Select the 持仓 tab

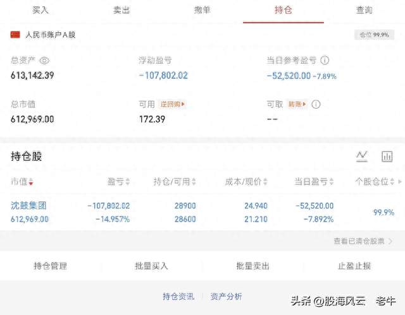[x=283, y=10]
